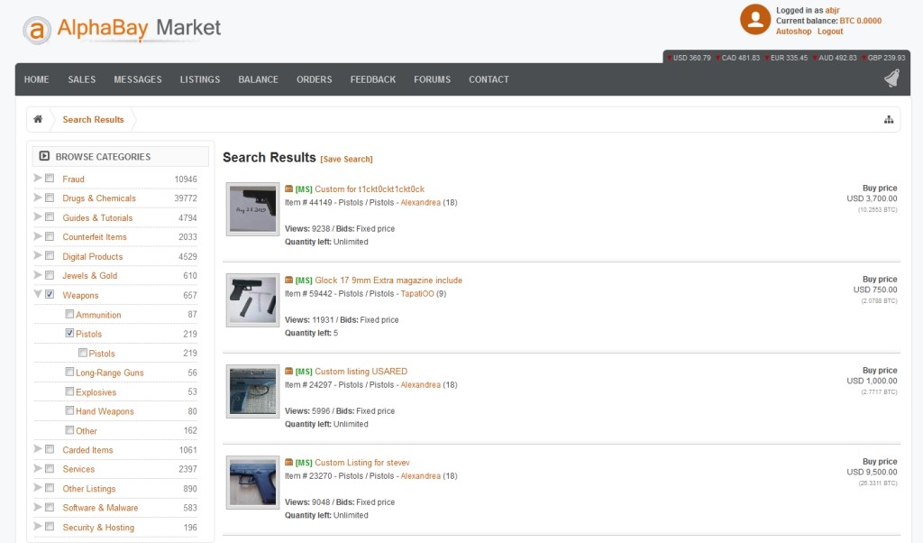The height and width of the screenshot is (543, 923).
Task: Expand the Services category arrow
Action: [38, 469]
